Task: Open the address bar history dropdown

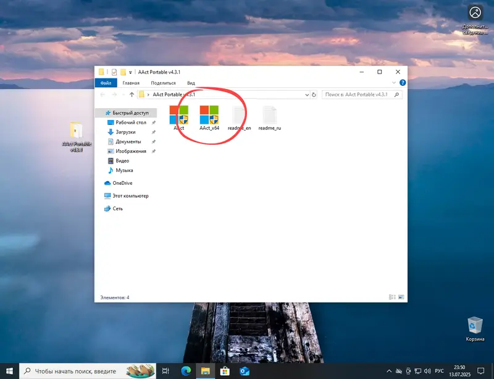Action: (x=306, y=95)
